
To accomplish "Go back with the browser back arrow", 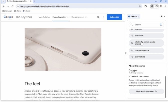I will click(4, 6).
